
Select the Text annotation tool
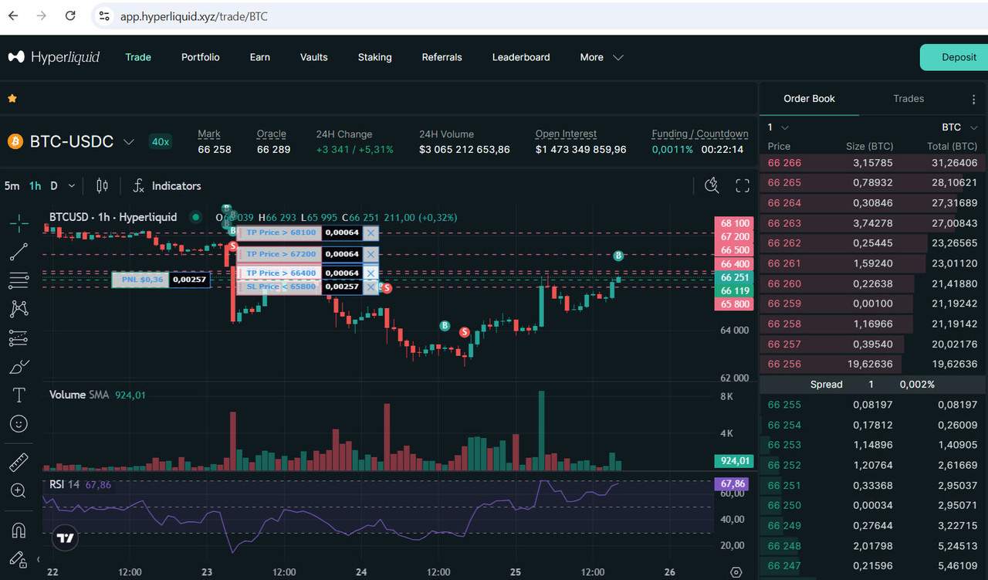(x=19, y=395)
